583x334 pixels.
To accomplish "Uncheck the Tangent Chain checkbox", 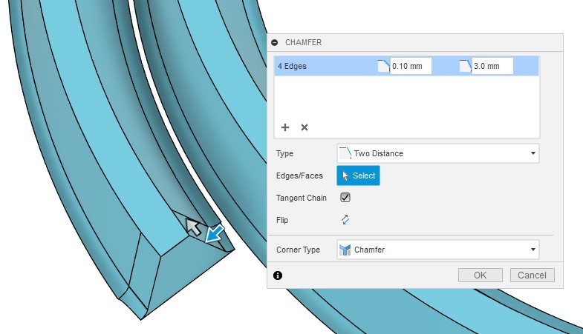I will pyautogui.click(x=345, y=198).
